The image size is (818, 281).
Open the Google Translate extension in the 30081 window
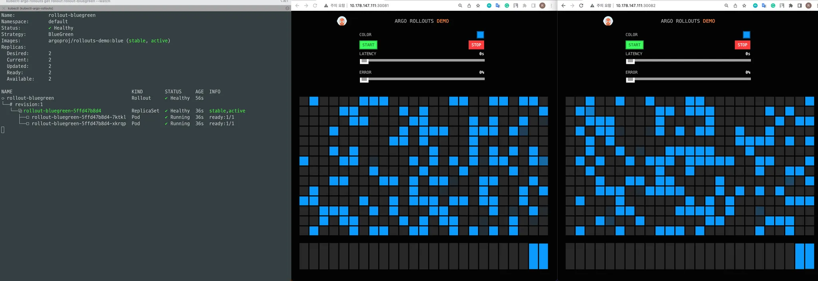click(498, 6)
